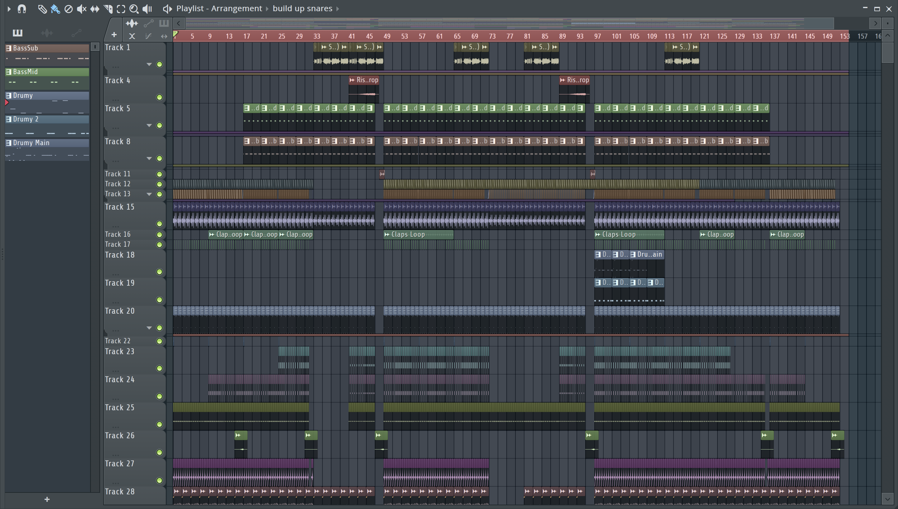
Task: Select the Paint brush tool
Action: tap(55, 9)
